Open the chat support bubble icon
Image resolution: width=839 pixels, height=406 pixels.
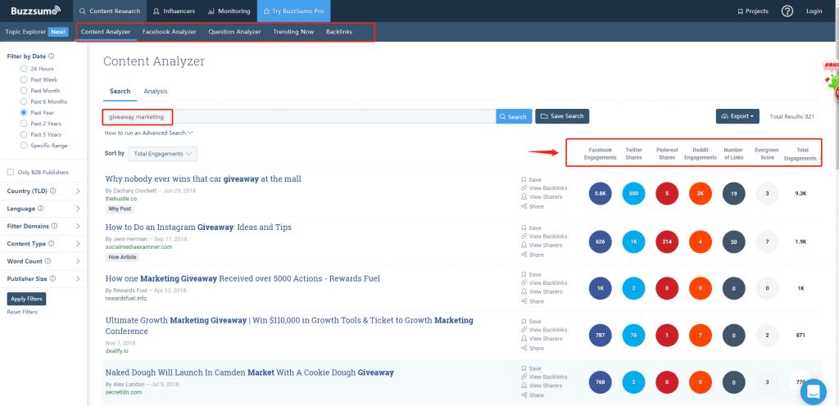[x=814, y=391]
